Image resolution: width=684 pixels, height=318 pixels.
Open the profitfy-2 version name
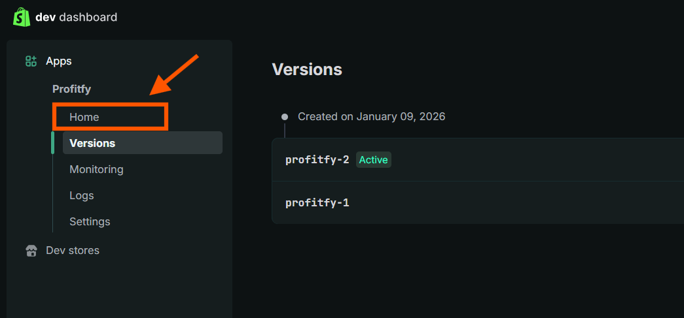pyautogui.click(x=317, y=160)
